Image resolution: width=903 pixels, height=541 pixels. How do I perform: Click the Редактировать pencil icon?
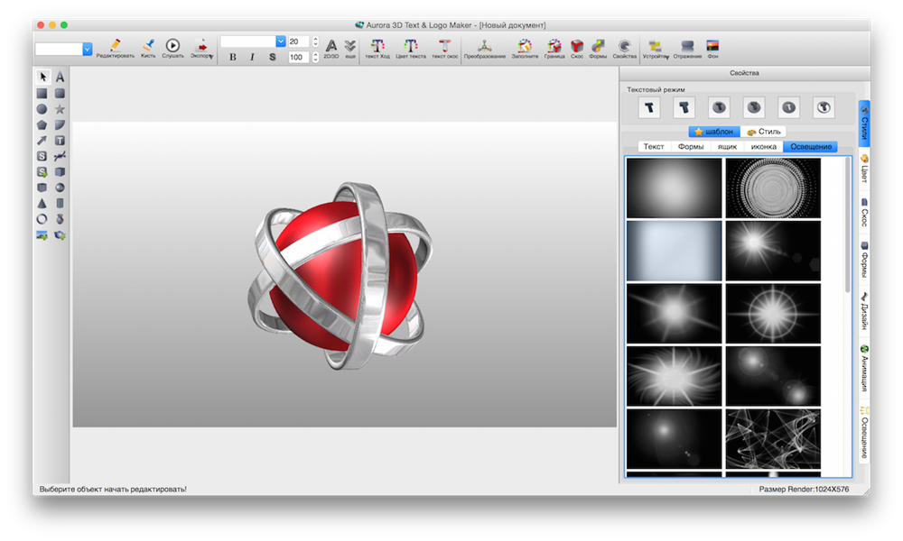[x=115, y=44]
